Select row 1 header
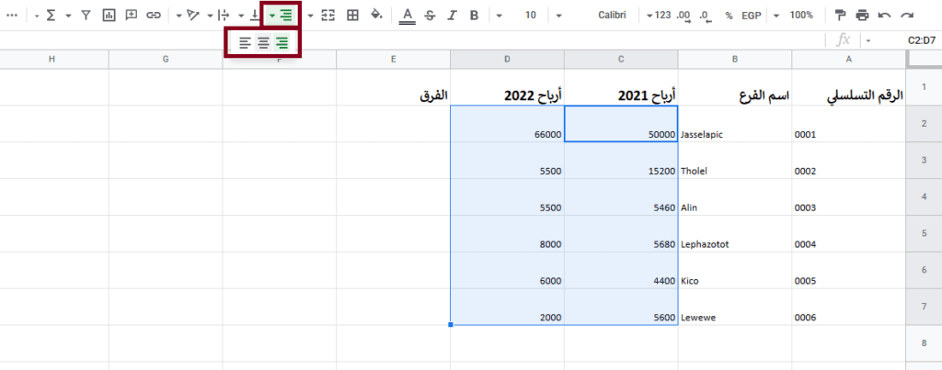This screenshot has height=370, width=942. tap(924, 87)
